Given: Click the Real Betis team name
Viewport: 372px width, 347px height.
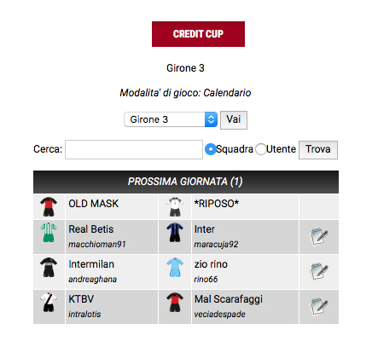Looking at the screenshot, I should click(x=91, y=229).
